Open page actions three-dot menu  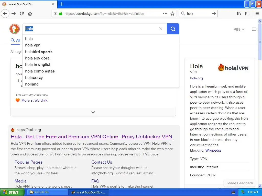[165, 14]
